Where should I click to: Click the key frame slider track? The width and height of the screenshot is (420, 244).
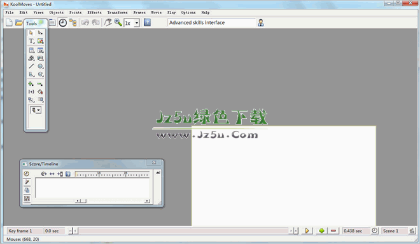183,231
